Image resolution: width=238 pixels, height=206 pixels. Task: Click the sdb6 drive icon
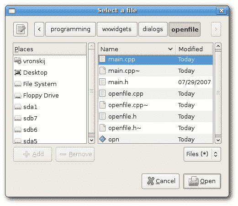point(18,130)
